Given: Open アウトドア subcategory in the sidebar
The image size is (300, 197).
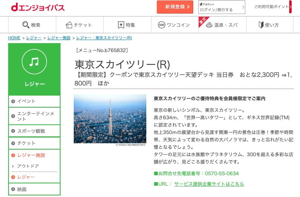Looking at the screenshot, I should [x=28, y=166].
